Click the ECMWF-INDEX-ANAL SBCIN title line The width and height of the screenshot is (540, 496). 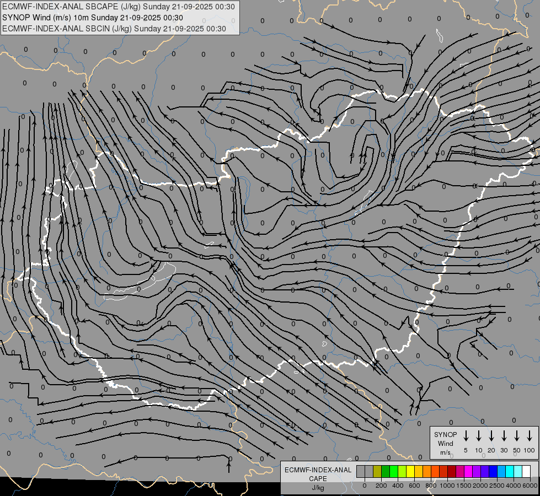coord(114,29)
